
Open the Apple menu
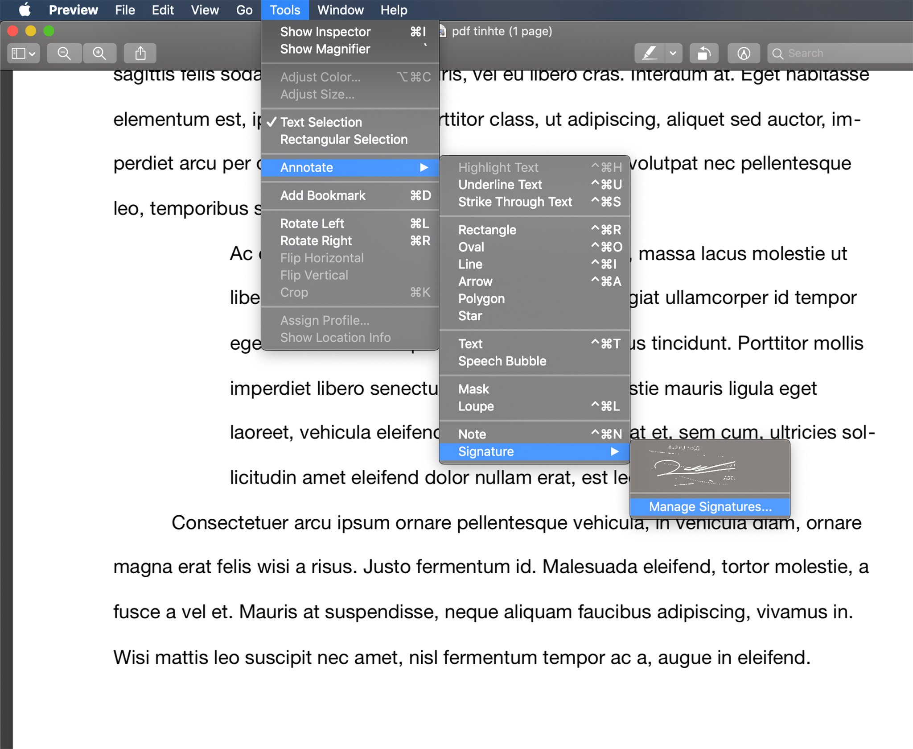click(x=25, y=9)
